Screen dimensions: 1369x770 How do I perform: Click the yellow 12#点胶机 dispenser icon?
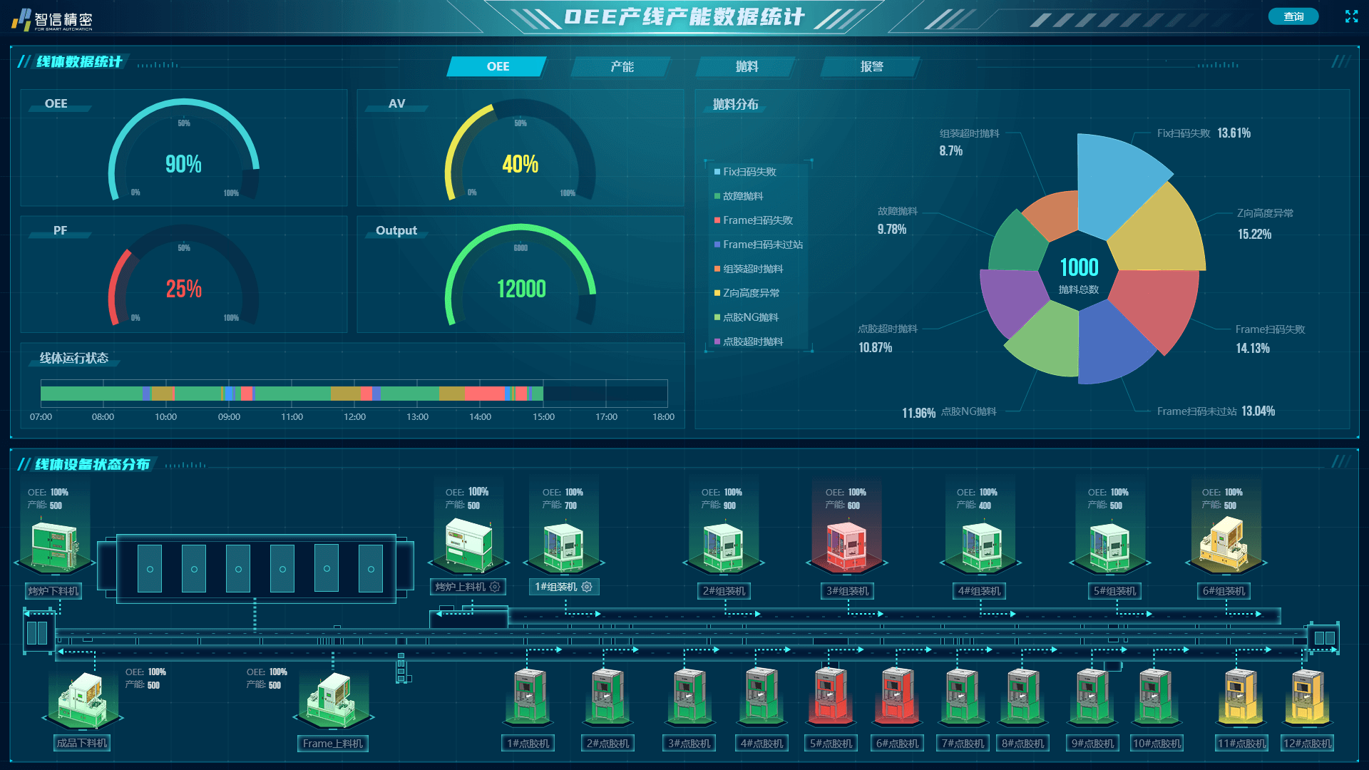1307,696
